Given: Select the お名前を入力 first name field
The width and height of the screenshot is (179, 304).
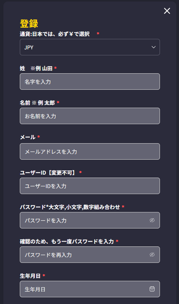Looking at the screenshot, I should tap(90, 116).
